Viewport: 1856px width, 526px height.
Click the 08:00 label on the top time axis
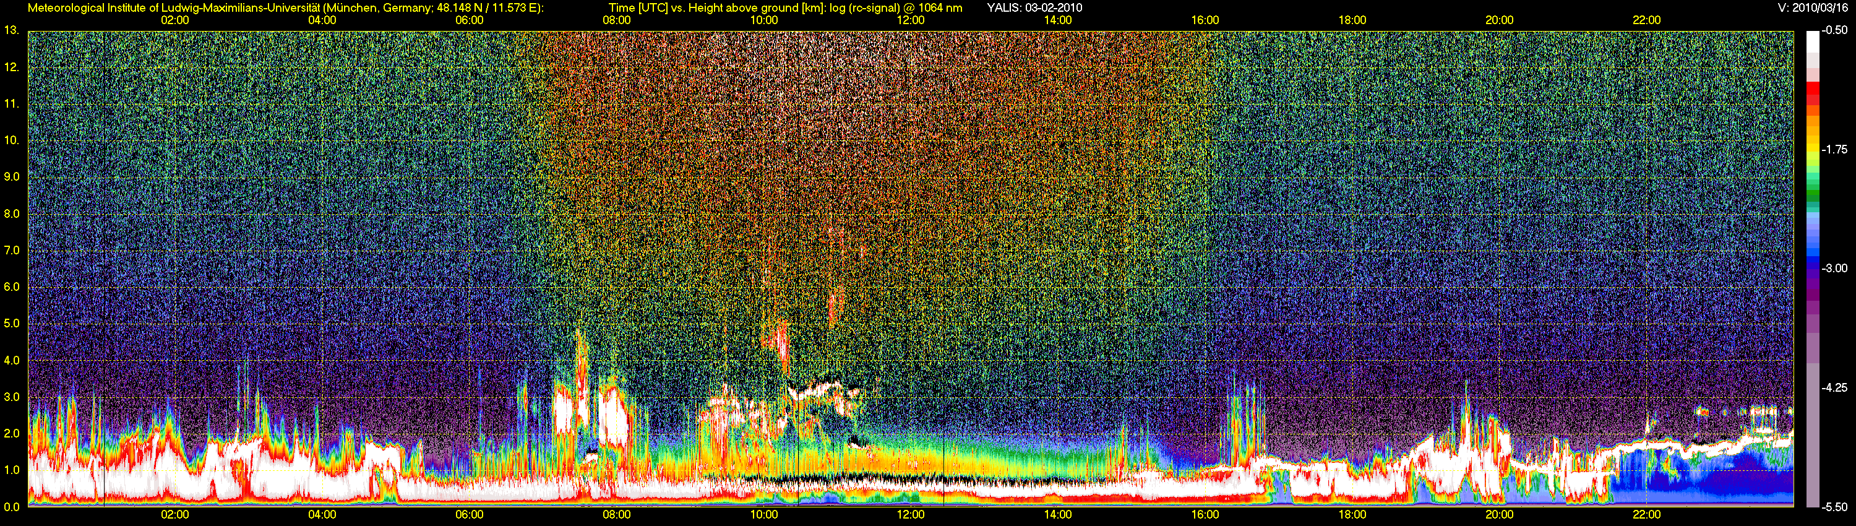point(617,20)
